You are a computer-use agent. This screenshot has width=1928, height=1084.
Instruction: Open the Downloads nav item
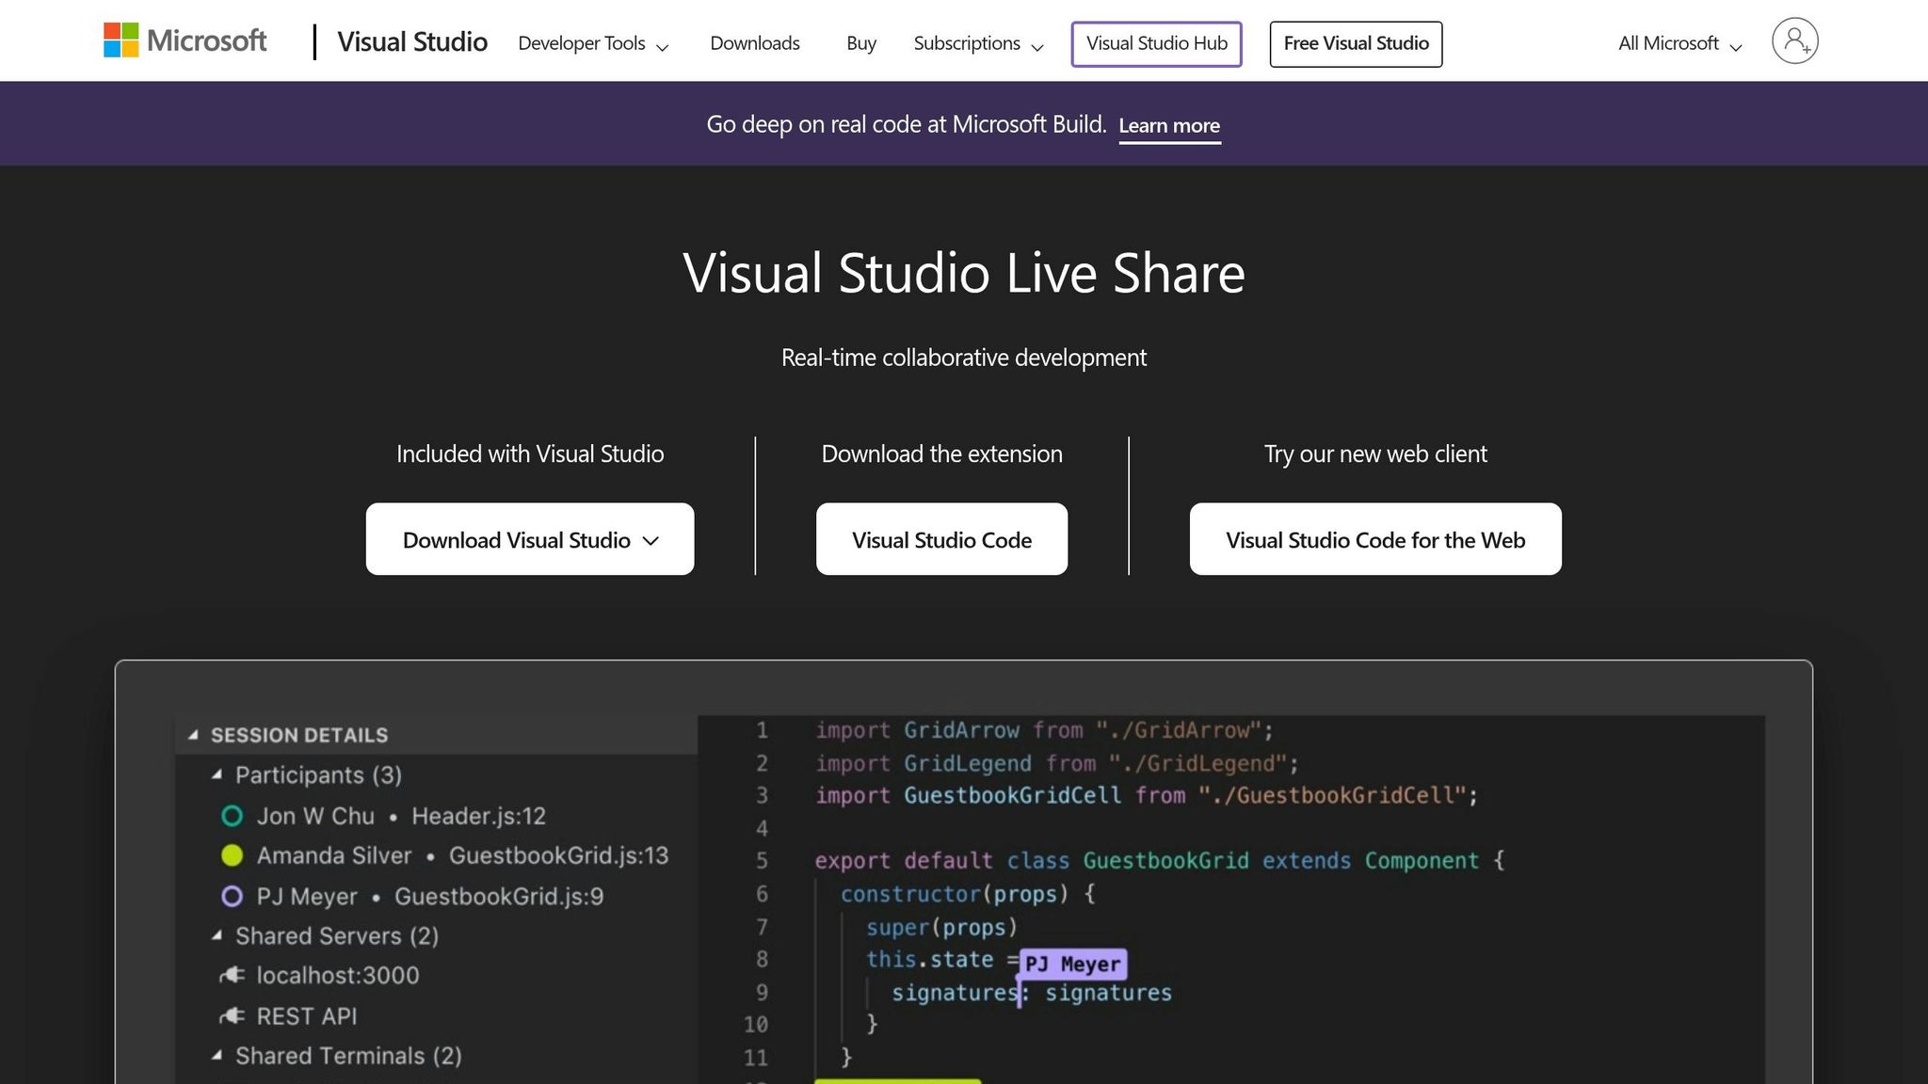(x=755, y=43)
